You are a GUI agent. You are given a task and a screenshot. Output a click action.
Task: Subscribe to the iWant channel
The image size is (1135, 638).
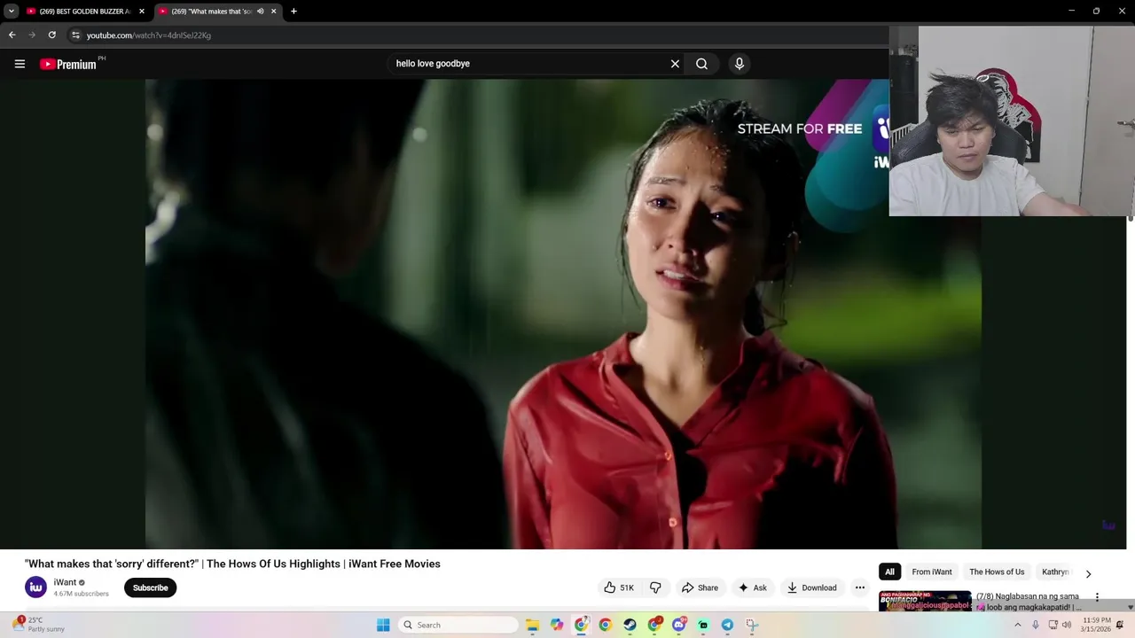pos(150,587)
